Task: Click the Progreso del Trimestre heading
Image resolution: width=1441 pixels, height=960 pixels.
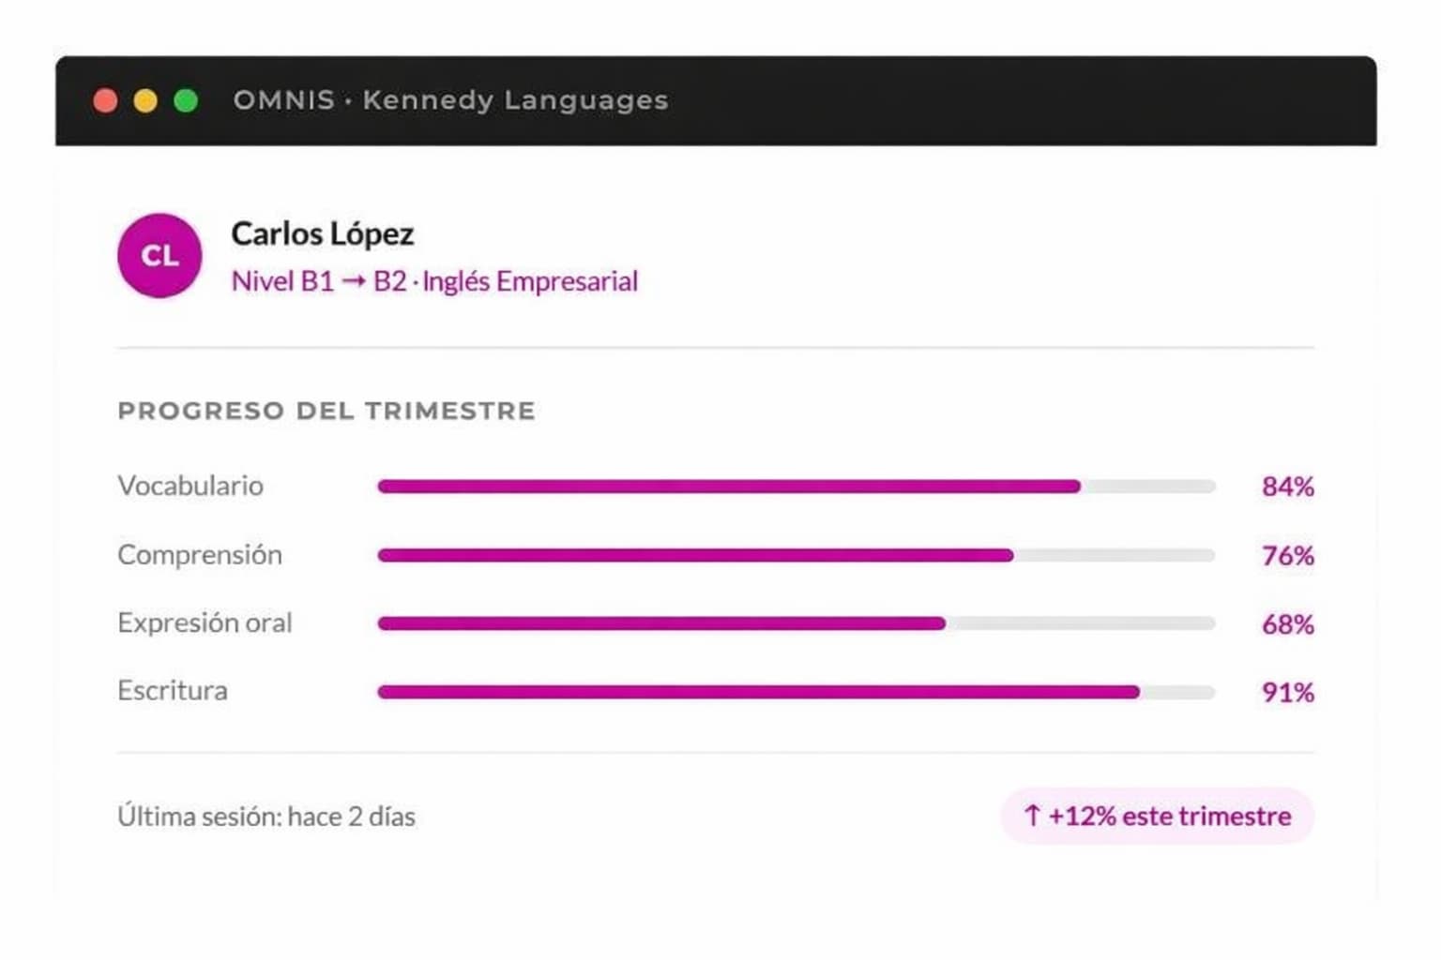Action: 326,411
